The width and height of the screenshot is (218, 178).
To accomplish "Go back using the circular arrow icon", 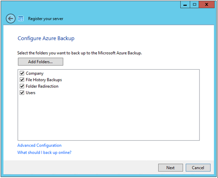I will (10, 19).
